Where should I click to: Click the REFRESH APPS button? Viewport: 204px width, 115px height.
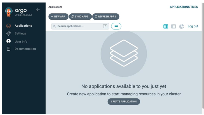(x=106, y=16)
